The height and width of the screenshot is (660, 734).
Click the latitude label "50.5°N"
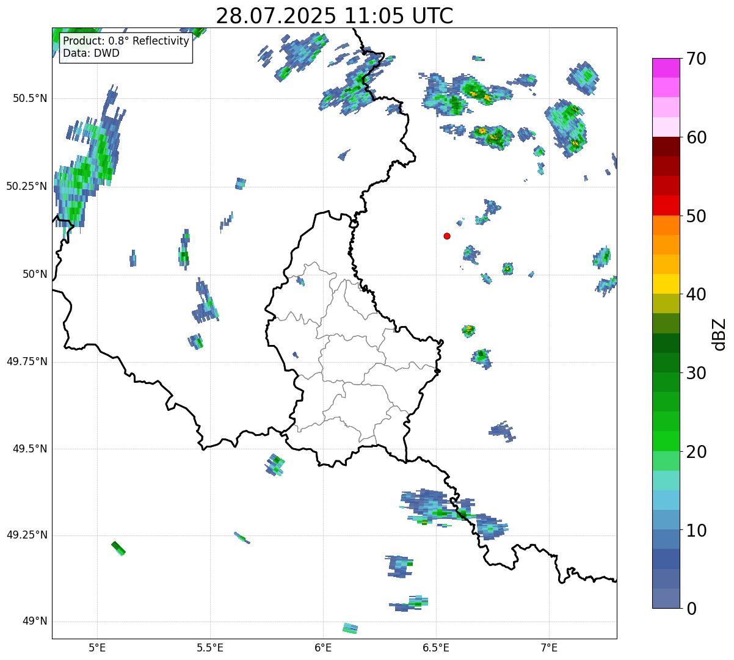click(30, 98)
